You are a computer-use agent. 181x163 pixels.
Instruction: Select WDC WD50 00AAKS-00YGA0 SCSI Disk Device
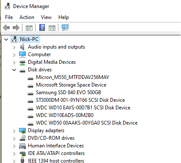87,123
